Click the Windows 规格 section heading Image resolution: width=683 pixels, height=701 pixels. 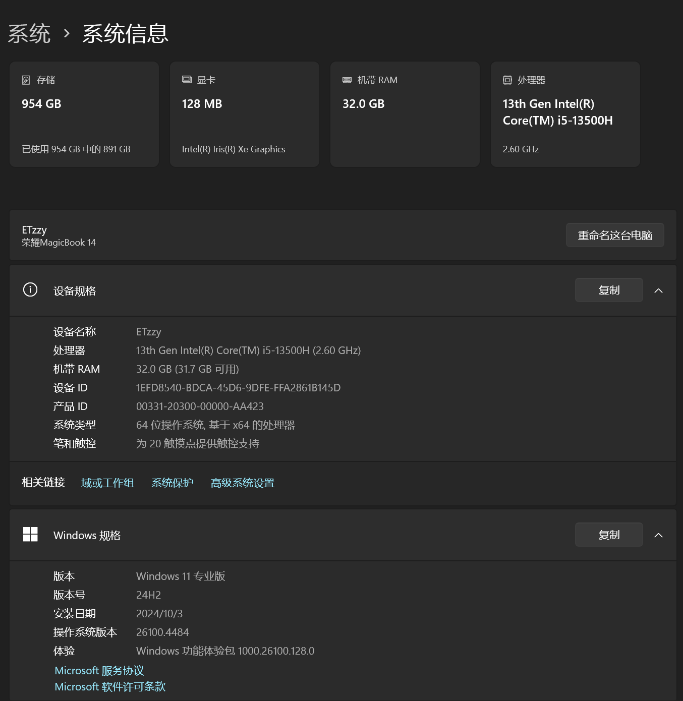(x=87, y=536)
